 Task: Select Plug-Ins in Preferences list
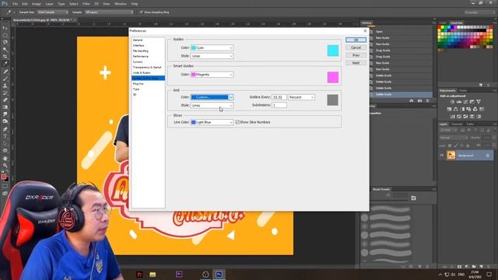pos(139,83)
